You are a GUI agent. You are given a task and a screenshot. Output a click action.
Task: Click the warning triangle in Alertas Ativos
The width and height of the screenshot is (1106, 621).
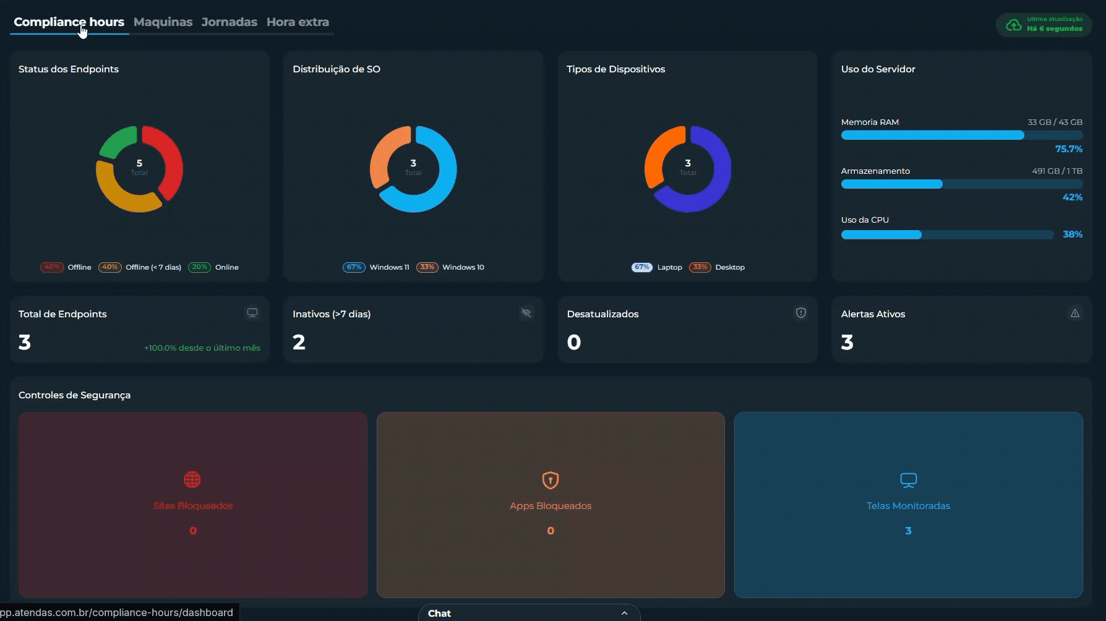(1075, 313)
